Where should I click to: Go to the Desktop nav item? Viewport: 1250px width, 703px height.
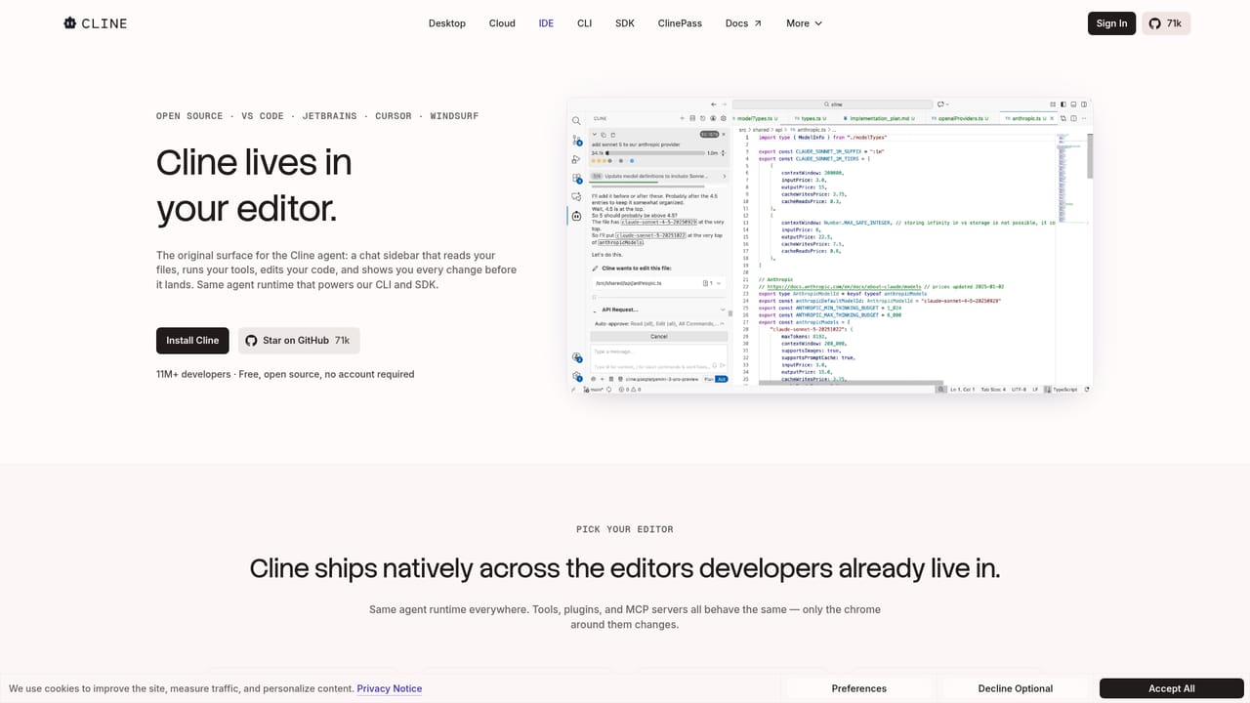click(x=447, y=23)
